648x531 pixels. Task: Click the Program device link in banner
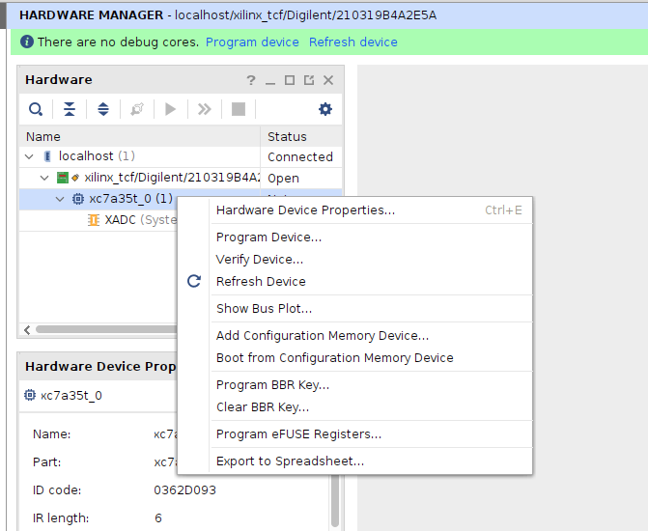click(252, 42)
